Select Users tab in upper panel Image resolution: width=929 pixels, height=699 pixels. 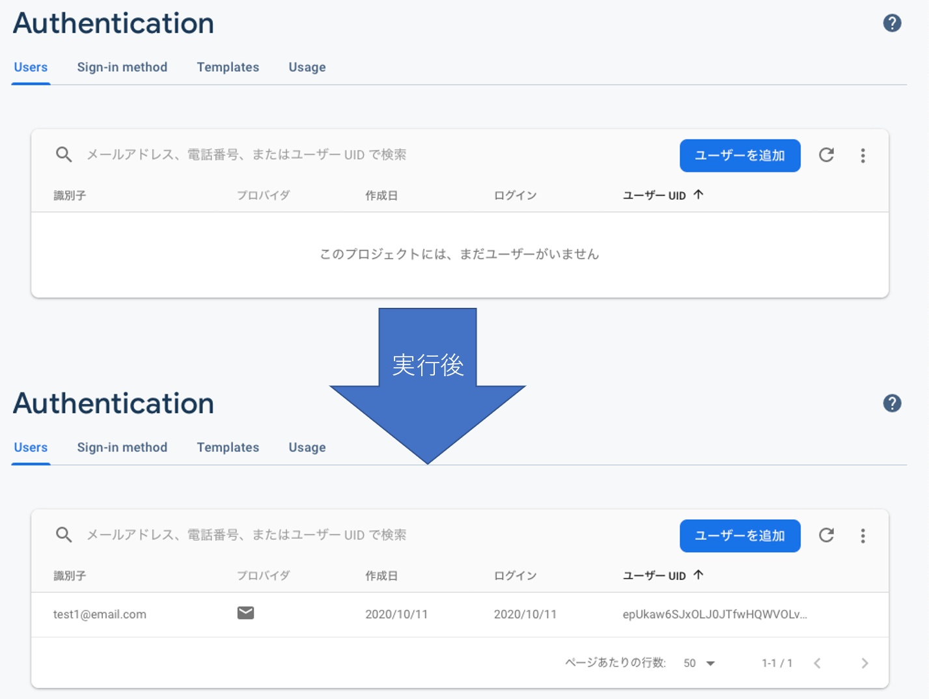point(31,67)
